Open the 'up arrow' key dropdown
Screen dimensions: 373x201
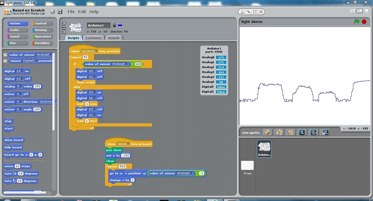click(x=90, y=51)
